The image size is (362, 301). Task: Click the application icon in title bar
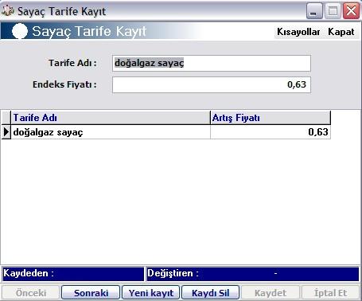[7, 11]
